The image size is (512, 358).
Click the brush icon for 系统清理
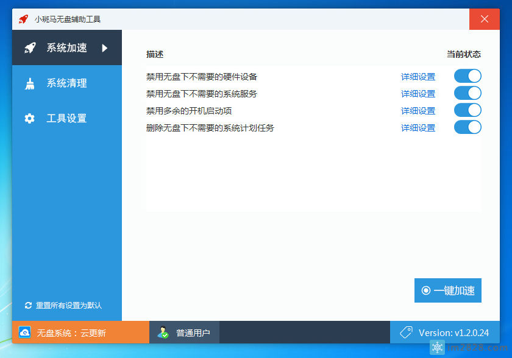(30, 83)
